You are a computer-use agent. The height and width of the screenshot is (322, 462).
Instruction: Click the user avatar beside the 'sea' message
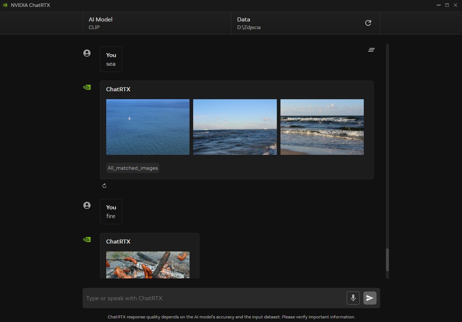click(87, 53)
